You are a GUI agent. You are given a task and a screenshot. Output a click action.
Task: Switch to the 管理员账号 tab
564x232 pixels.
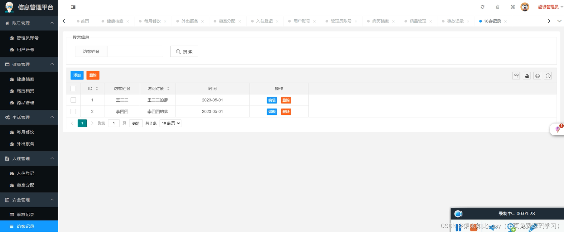click(x=341, y=21)
